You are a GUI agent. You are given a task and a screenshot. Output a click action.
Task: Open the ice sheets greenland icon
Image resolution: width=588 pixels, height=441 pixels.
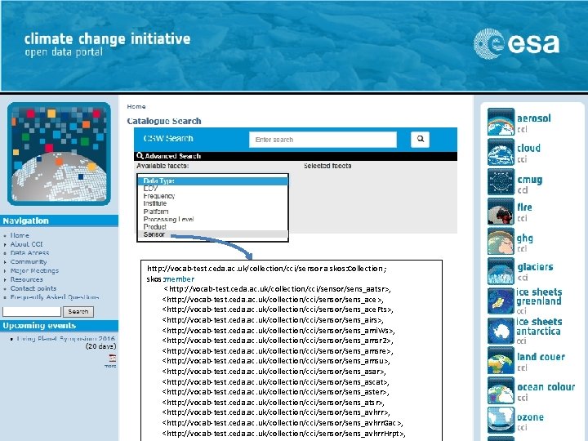[x=501, y=301]
